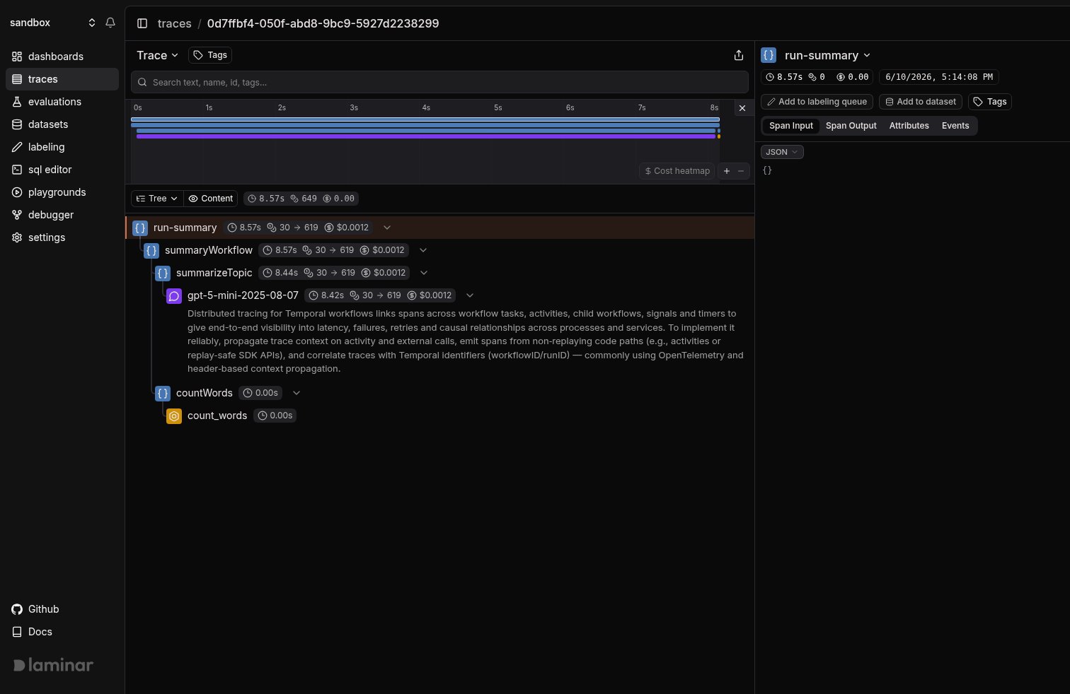Screen dimensions: 1070x694
Task: Open the JSON format dropdown
Action: coord(782,152)
